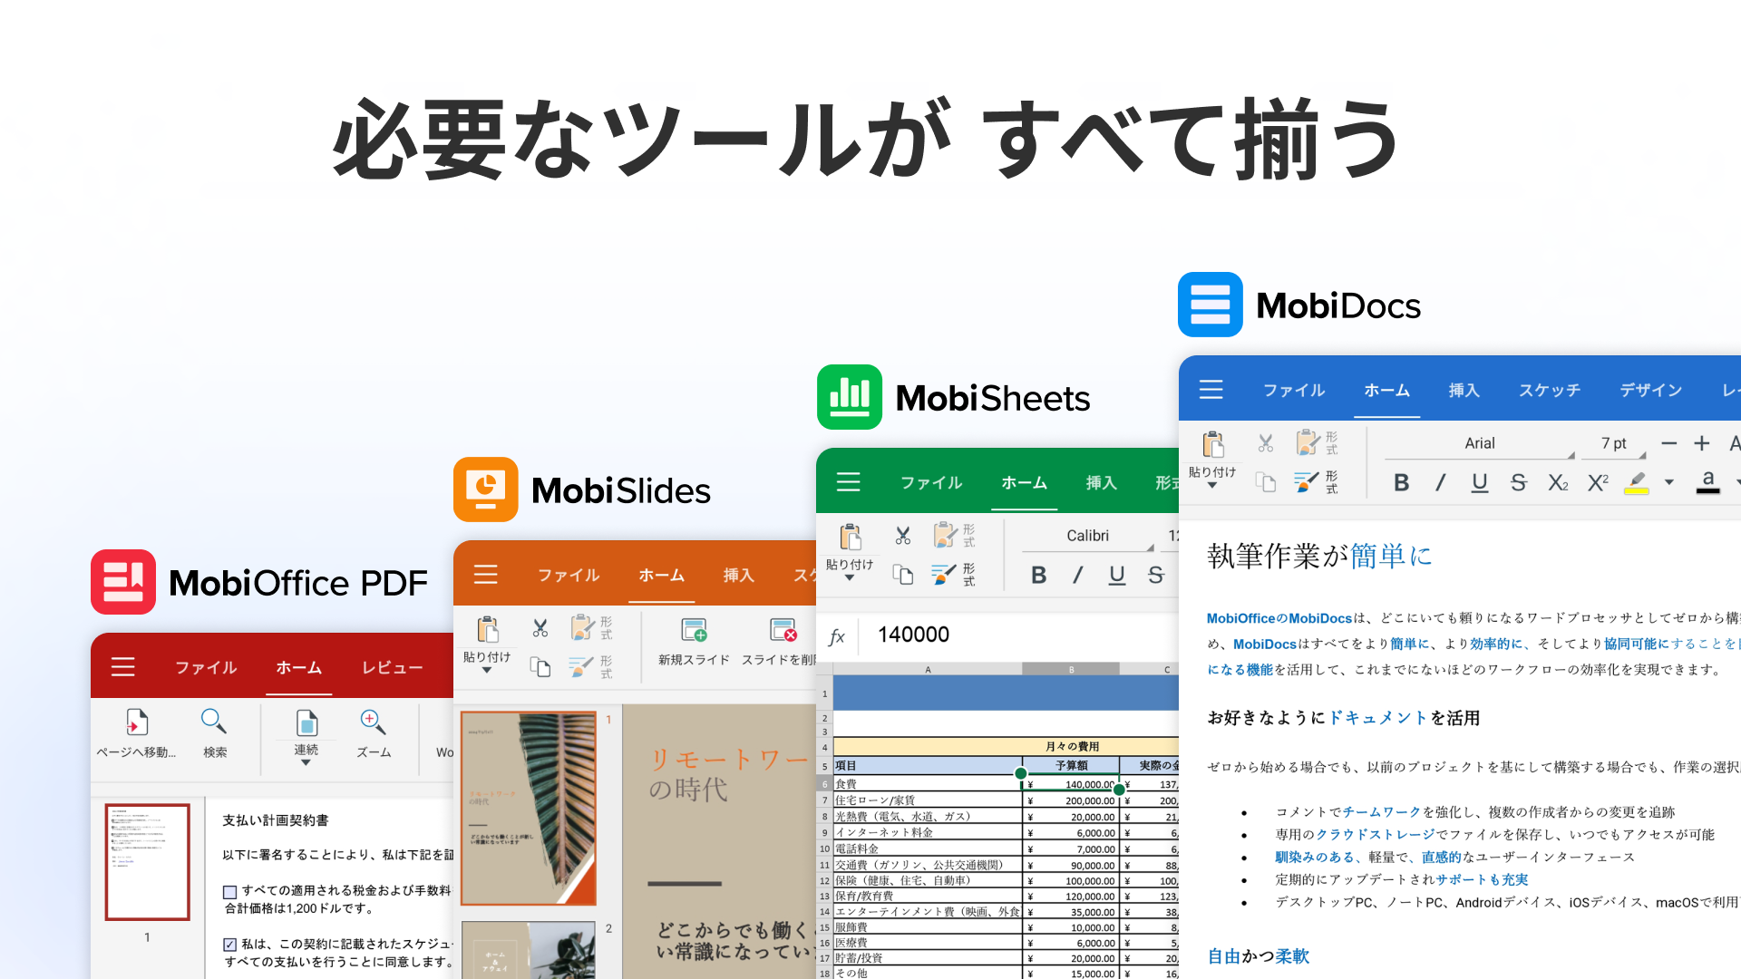1741x979 pixels.
Task: Open hamburger menu in the MobiSheets window
Action: (x=849, y=481)
